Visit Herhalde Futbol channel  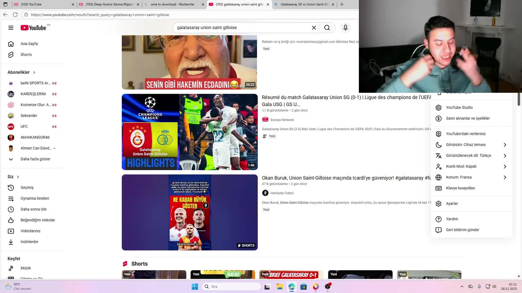[x=282, y=193]
